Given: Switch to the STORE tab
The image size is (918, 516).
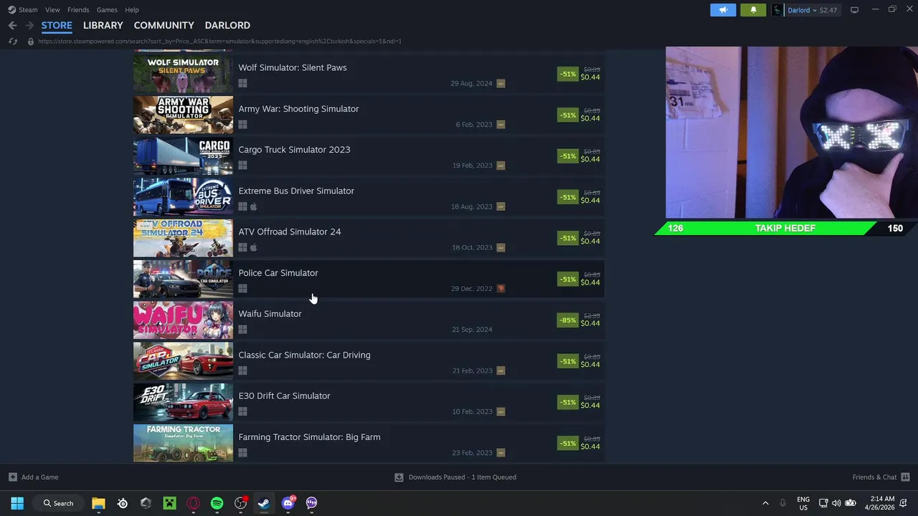Looking at the screenshot, I should click(57, 25).
